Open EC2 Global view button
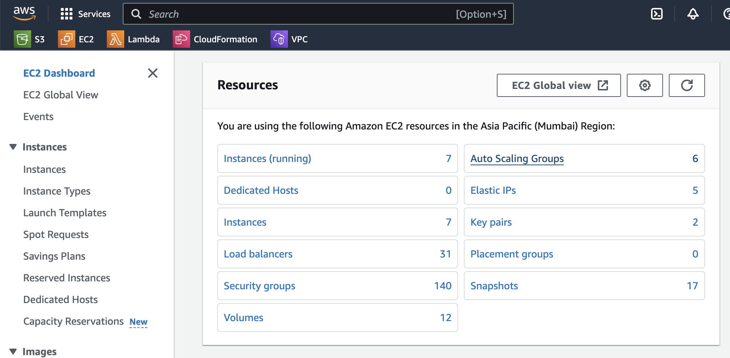This screenshot has height=358, width=730. [558, 85]
